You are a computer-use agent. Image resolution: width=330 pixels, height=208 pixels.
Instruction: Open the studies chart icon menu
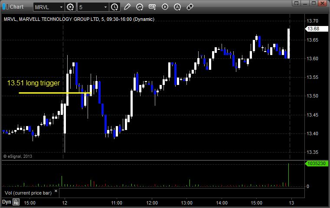click(x=140, y=7)
